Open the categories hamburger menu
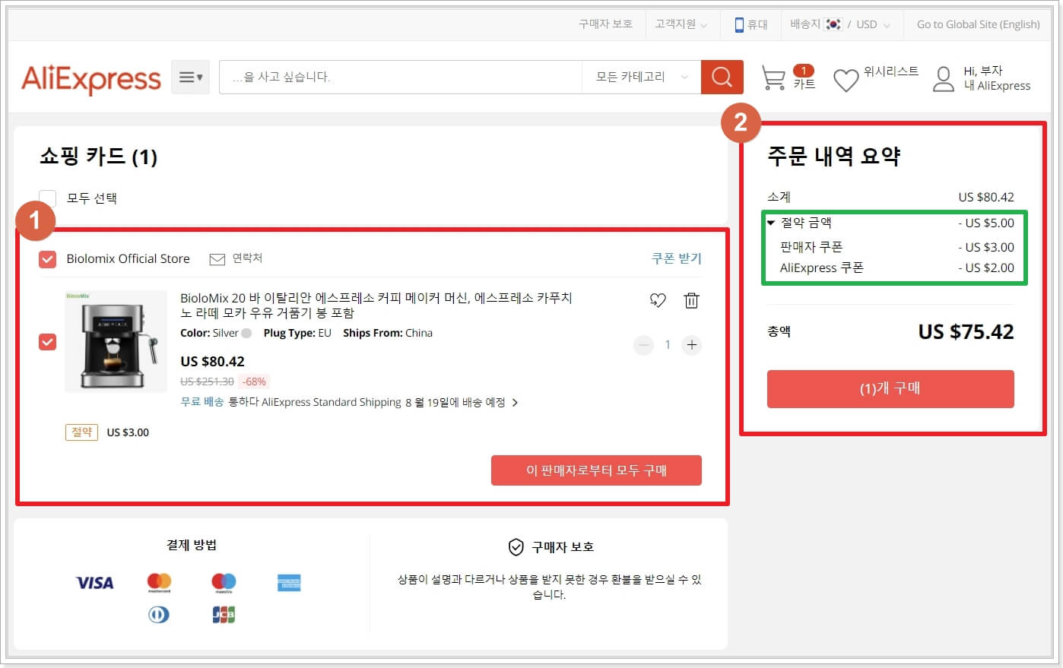Viewport: 1063px width, 668px height. 189,77
